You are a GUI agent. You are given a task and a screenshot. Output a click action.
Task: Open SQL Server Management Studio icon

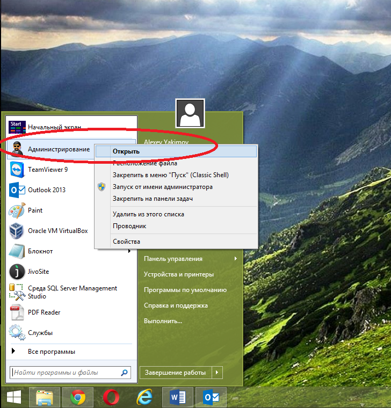(x=17, y=292)
